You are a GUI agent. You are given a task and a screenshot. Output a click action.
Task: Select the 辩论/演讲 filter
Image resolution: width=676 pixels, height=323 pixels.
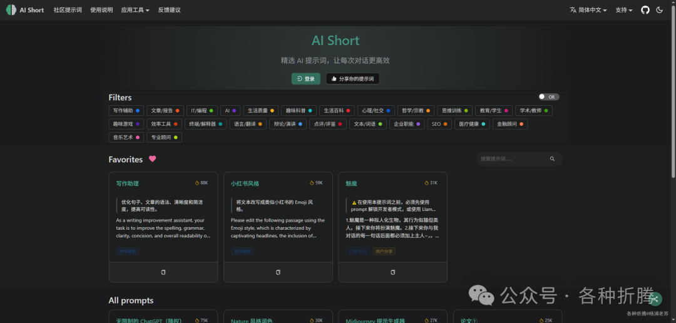click(x=288, y=124)
